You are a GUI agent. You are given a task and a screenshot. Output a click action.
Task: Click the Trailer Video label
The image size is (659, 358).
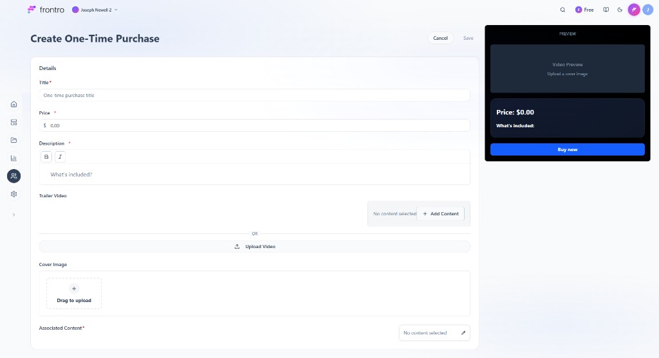pos(53,195)
